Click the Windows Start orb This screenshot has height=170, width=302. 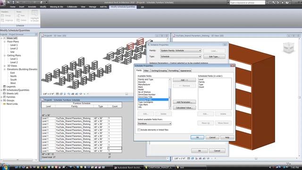[x=5, y=167]
